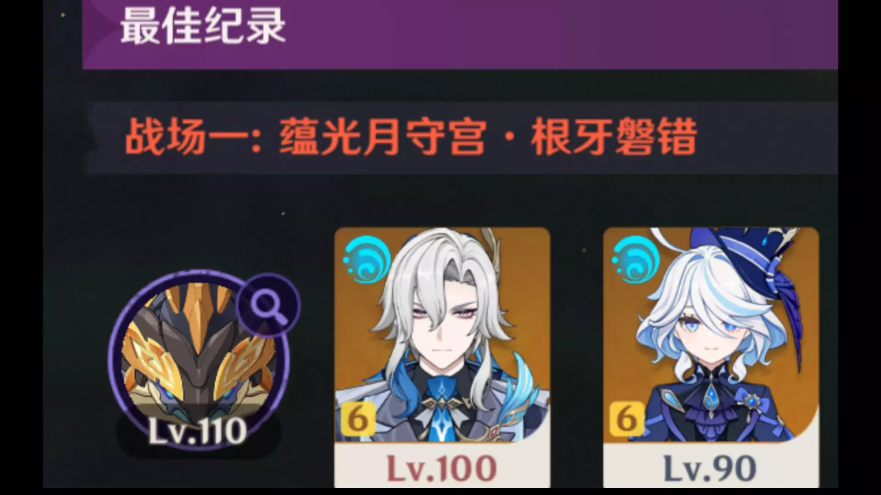Image resolution: width=881 pixels, height=495 pixels.
Task: Click the Lv.110 level label on boss
Action: [198, 431]
